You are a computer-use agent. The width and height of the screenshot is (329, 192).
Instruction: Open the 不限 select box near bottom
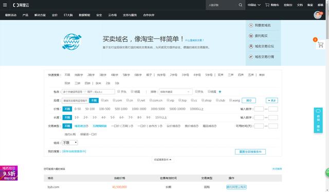70,143
